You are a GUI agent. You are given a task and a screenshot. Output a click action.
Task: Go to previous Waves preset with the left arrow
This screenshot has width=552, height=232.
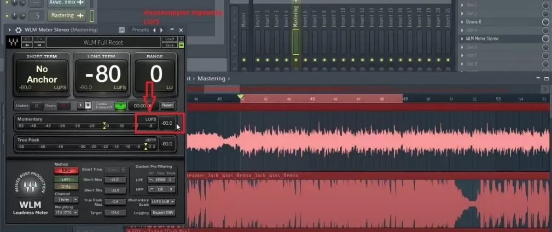[27, 45]
